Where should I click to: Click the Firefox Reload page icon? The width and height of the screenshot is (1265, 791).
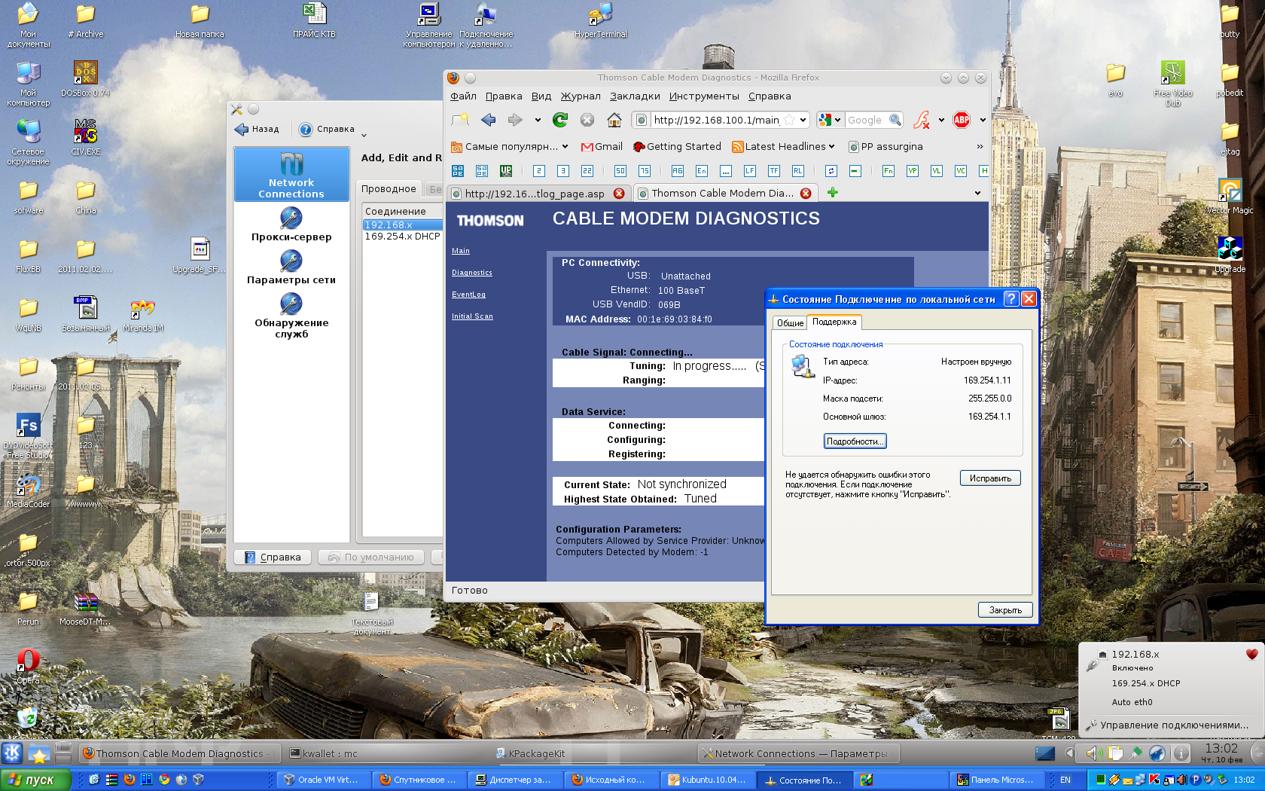pos(560,120)
